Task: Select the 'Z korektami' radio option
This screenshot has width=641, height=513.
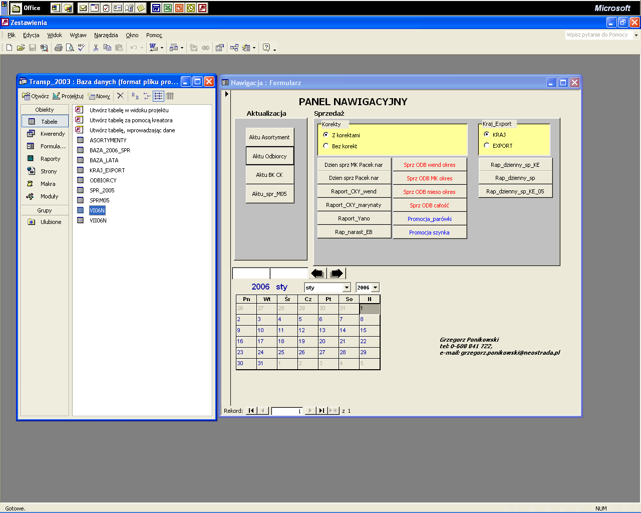Action: coord(326,135)
